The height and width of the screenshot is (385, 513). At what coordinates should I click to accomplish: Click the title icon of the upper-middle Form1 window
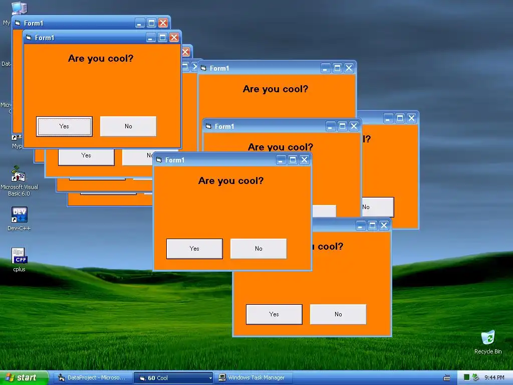coord(203,68)
